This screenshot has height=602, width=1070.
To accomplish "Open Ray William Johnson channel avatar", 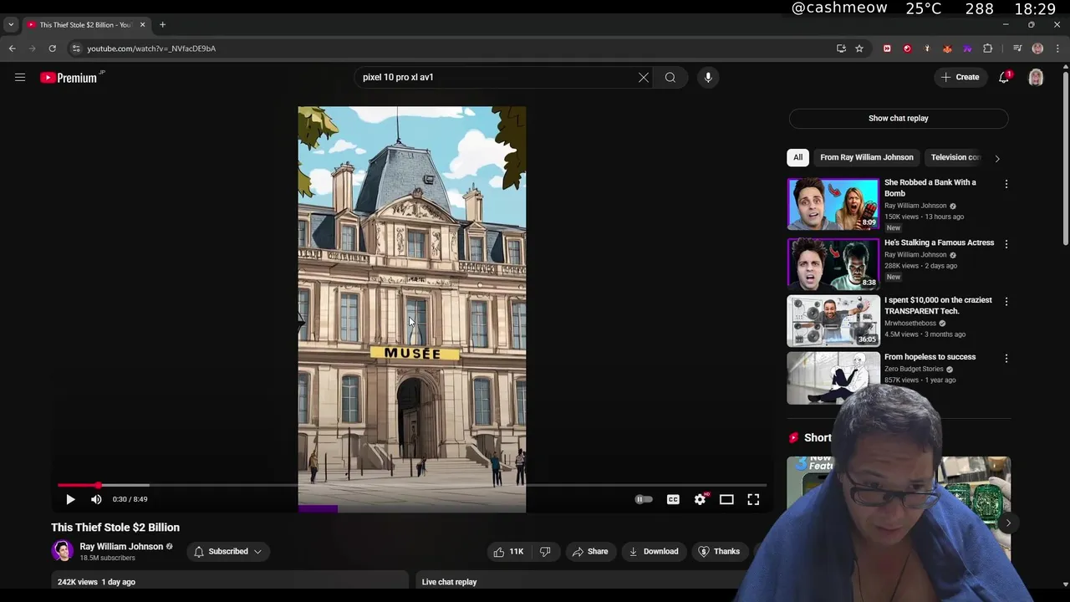I will (63, 551).
